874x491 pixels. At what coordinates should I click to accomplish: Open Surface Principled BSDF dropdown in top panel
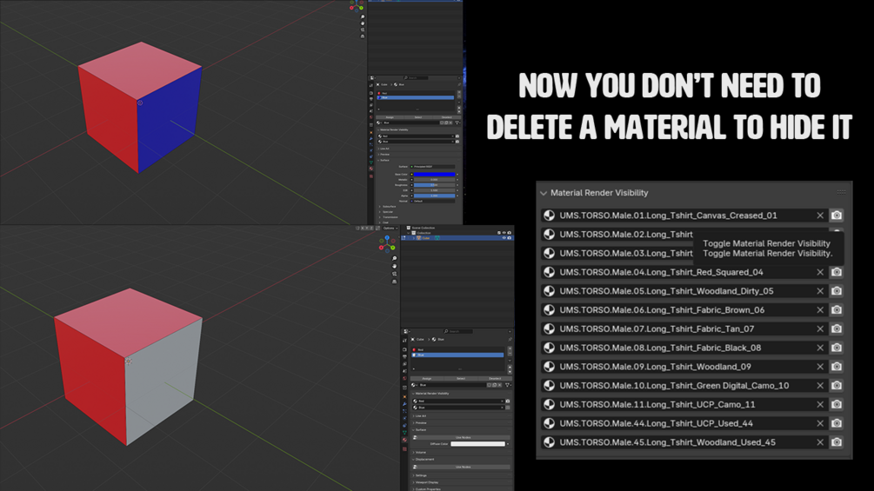[x=432, y=167]
